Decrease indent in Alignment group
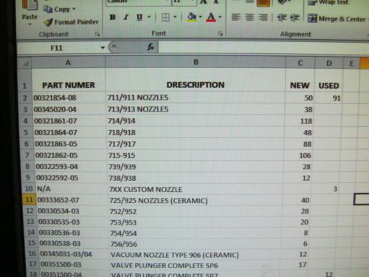The image size is (369, 277). pyautogui.click(x=282, y=18)
